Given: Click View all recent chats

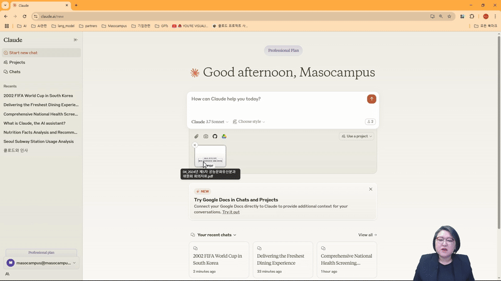Looking at the screenshot, I should point(367,235).
